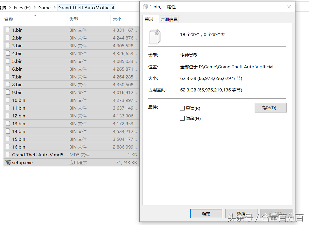Screen dimensions: 309x225
Task: Click the 取消 button
Action: (x=241, y=213)
